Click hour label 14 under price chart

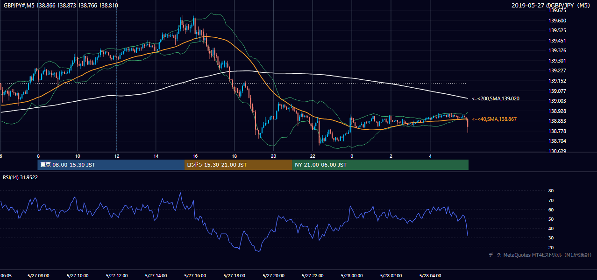click(x=156, y=156)
